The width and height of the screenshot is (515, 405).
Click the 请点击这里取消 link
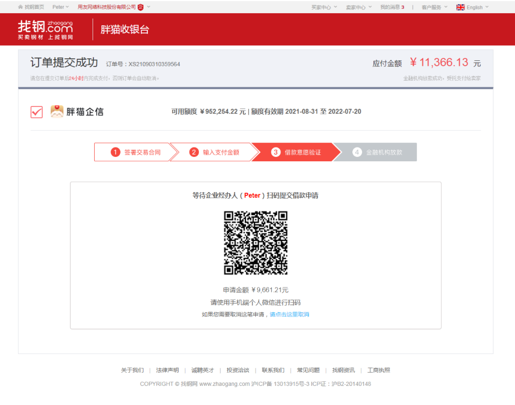tap(289, 314)
